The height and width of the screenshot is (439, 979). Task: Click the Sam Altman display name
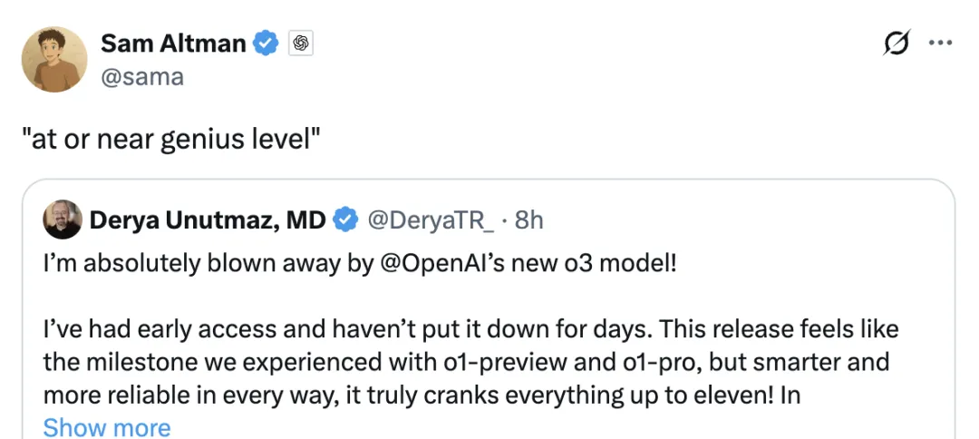coord(172,43)
